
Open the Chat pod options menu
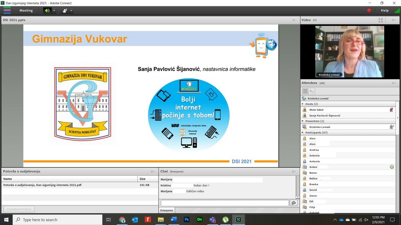point(294,171)
